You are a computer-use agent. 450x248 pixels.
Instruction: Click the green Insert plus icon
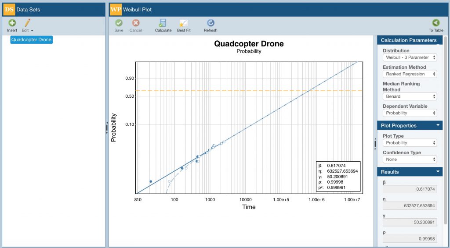point(12,23)
